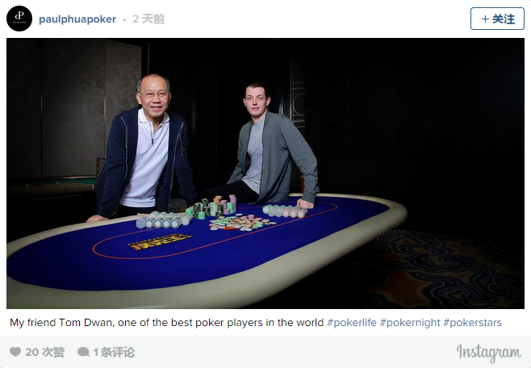
Task: Open the #pokernight hashtag
Action: tap(410, 323)
